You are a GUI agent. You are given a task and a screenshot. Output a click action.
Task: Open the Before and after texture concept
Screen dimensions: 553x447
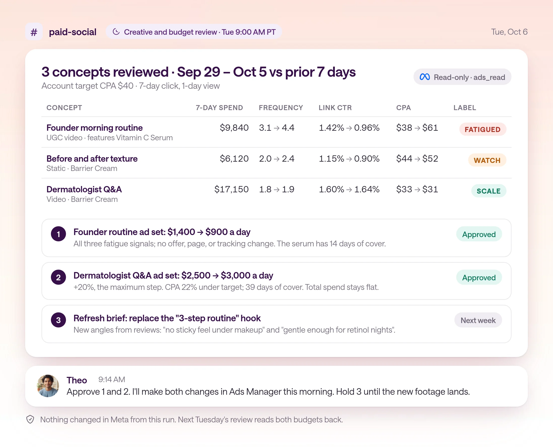tap(92, 159)
